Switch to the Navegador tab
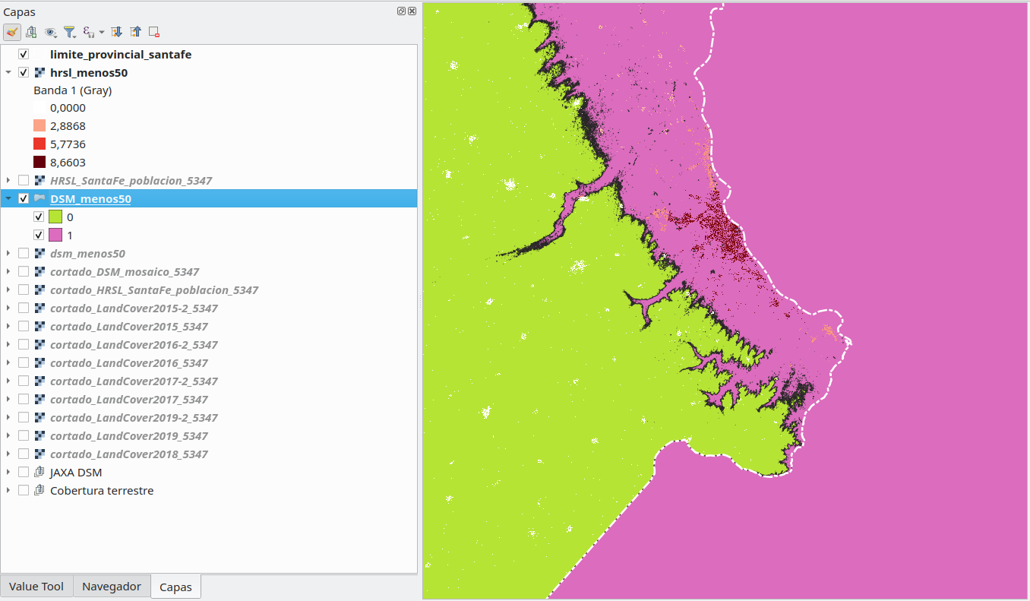Viewport: 1030px width, 601px height. click(112, 587)
